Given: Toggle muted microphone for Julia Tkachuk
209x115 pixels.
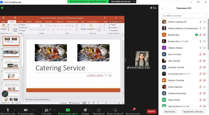Looking at the screenshot, I should tap(200, 61).
